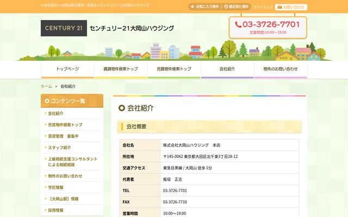The height and width of the screenshot is (217, 348).
Task: Click the 代表者 row label
Action: pyautogui.click(x=128, y=180)
